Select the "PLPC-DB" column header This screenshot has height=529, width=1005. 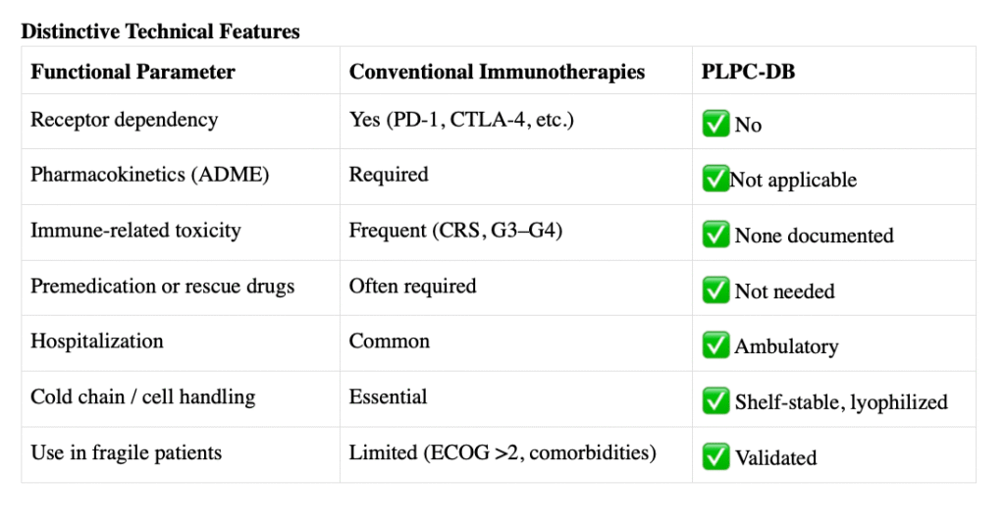pyautogui.click(x=834, y=71)
